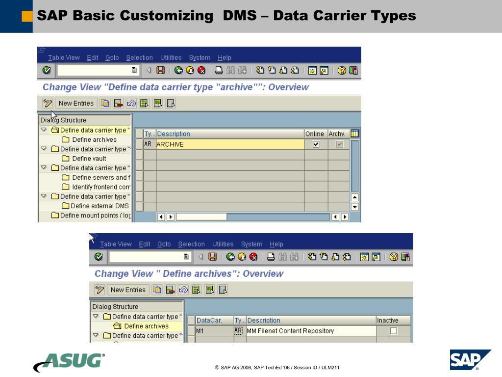Click the New Entries button

point(76,103)
